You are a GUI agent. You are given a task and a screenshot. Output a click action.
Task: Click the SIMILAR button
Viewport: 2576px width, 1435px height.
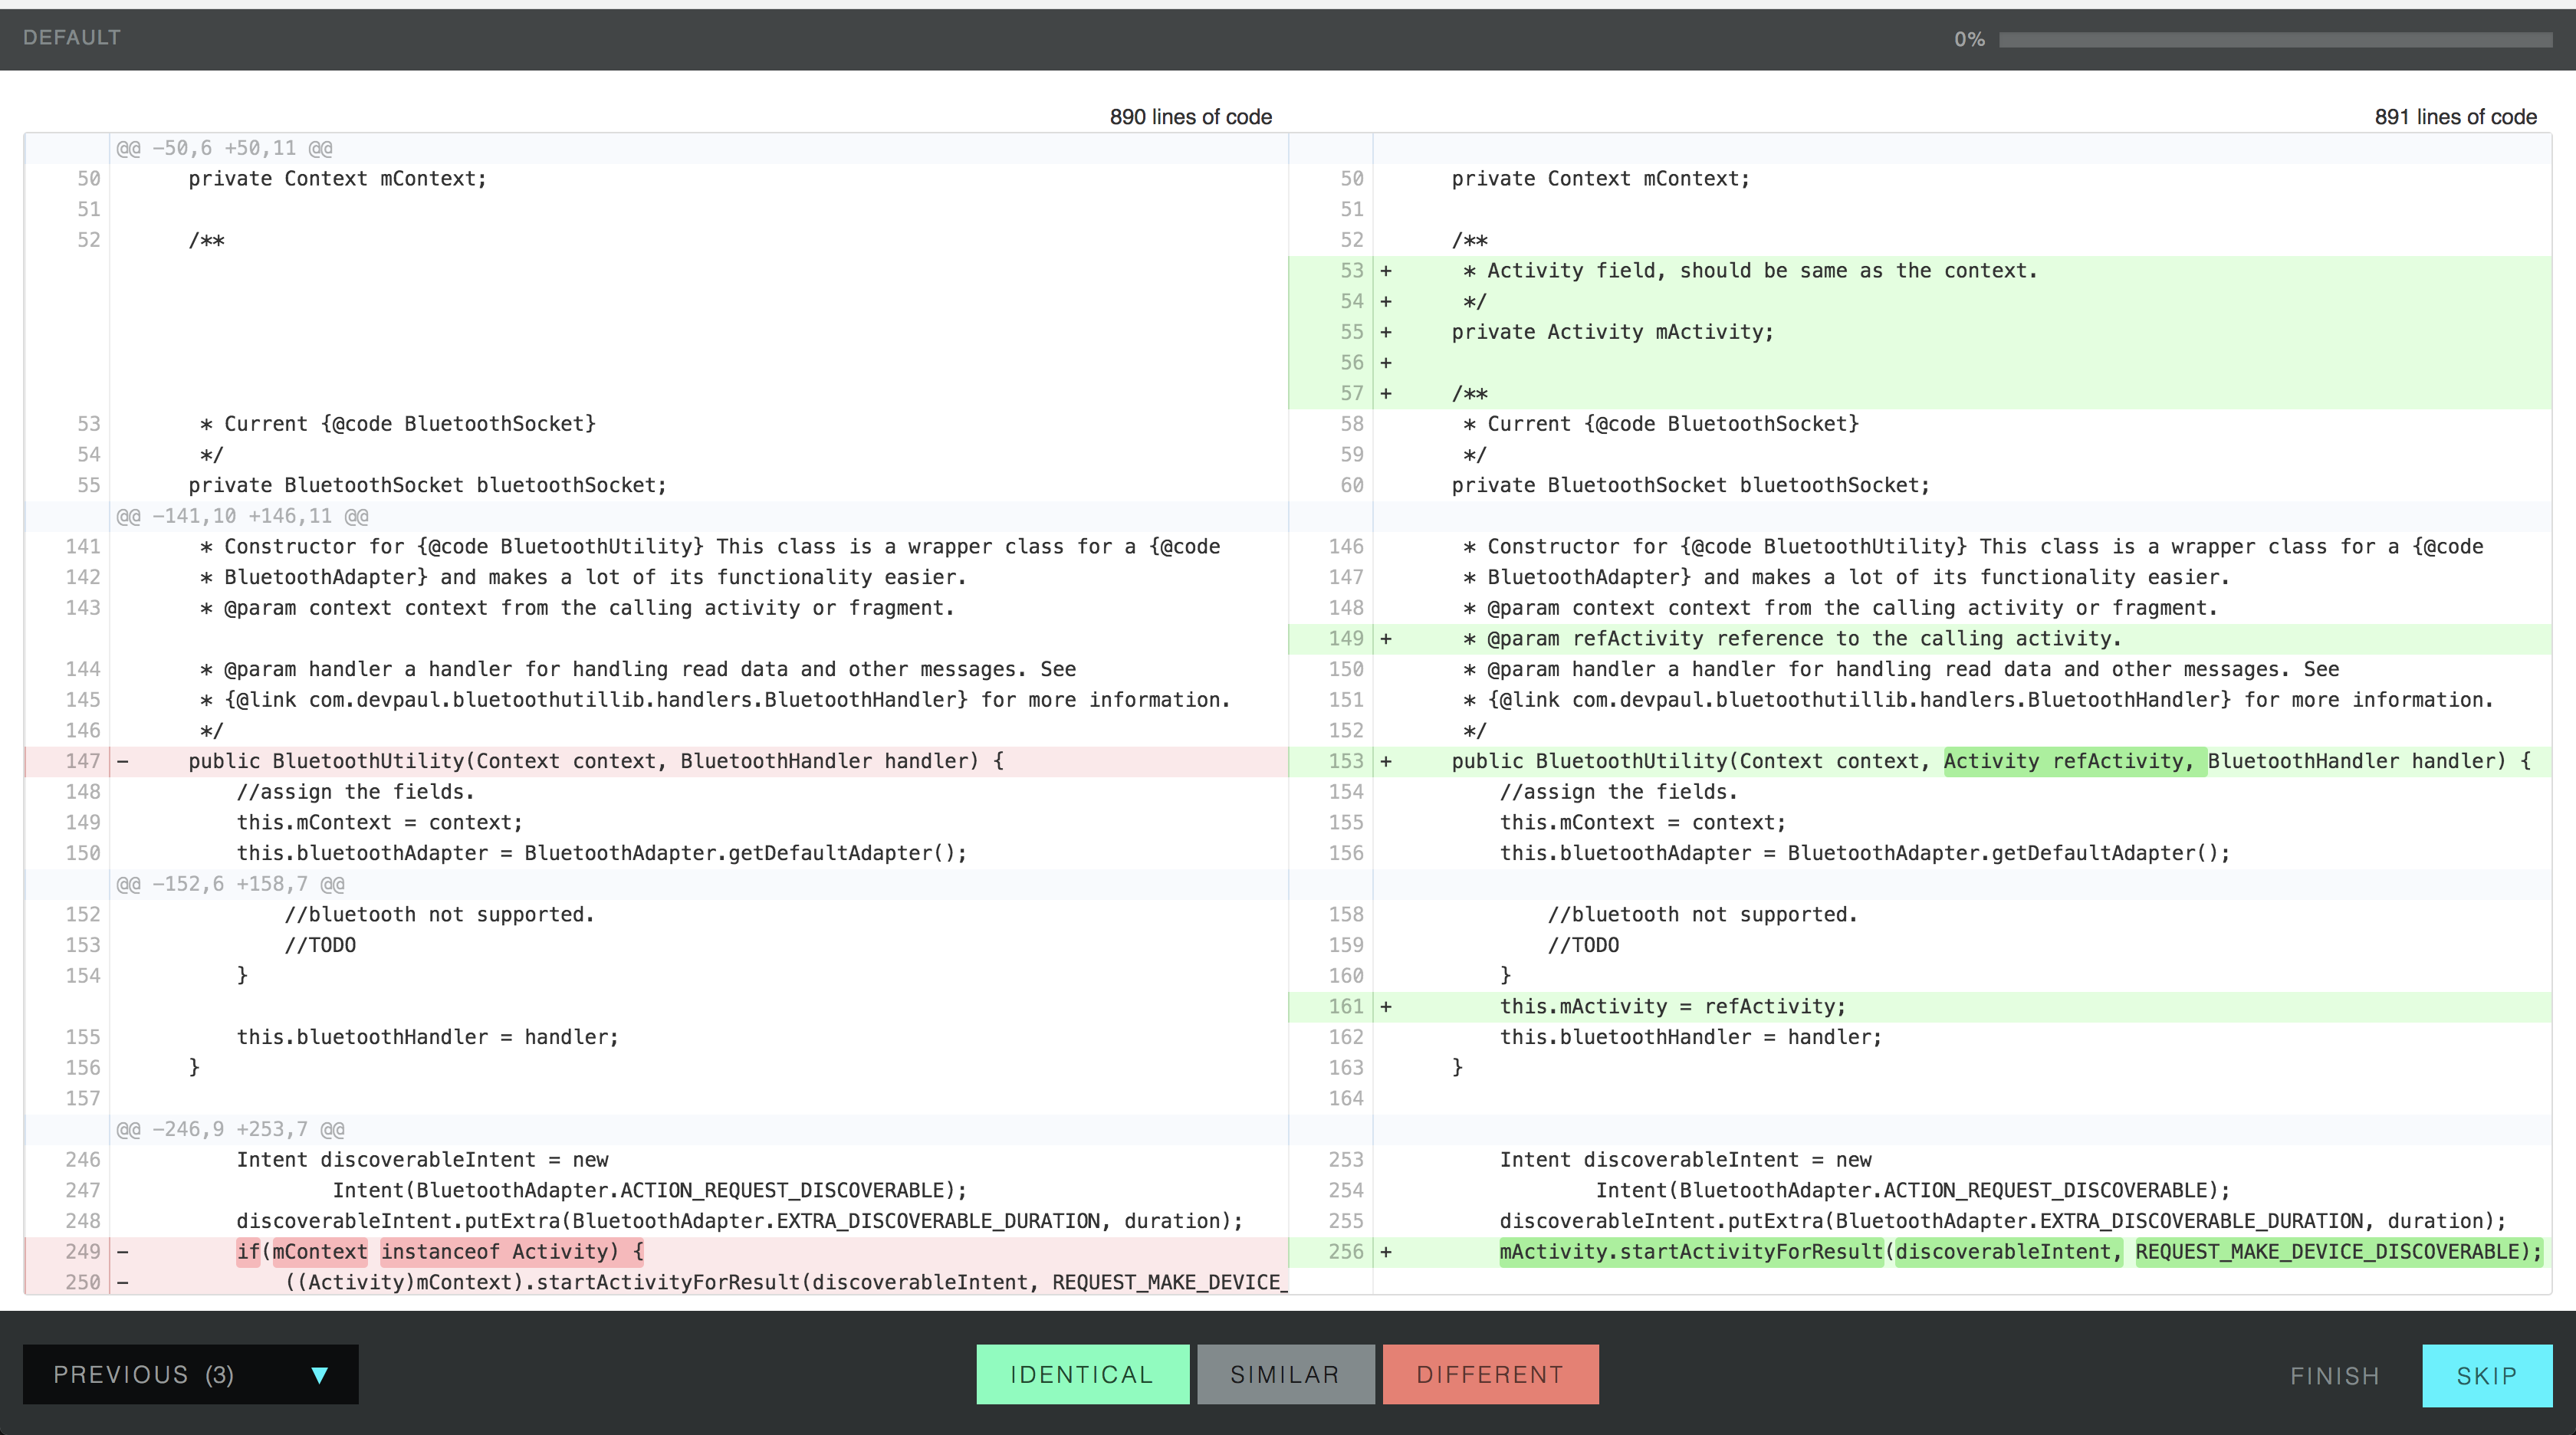[1285, 1374]
